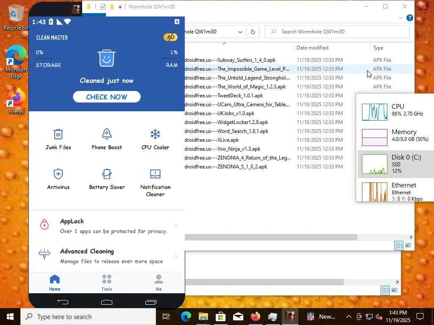Open Microsoft Edge from taskbar

point(186,317)
